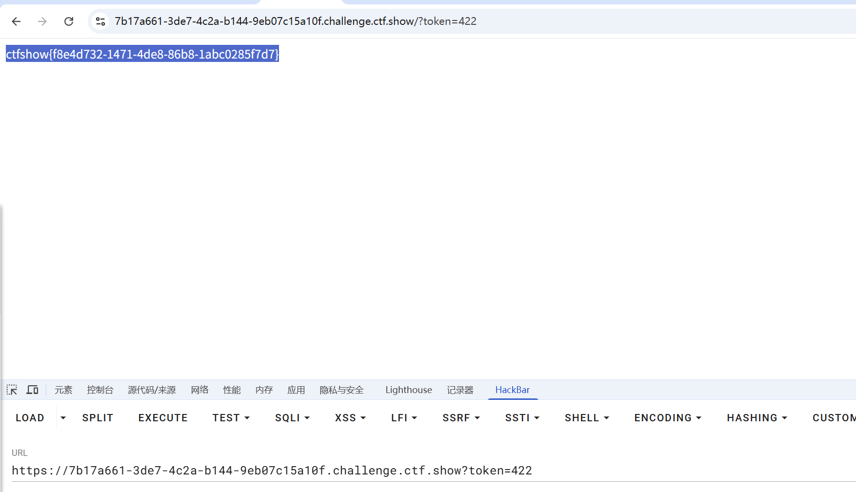Activate the inspect element picker icon
Screen dimensions: 856x492
(12, 390)
